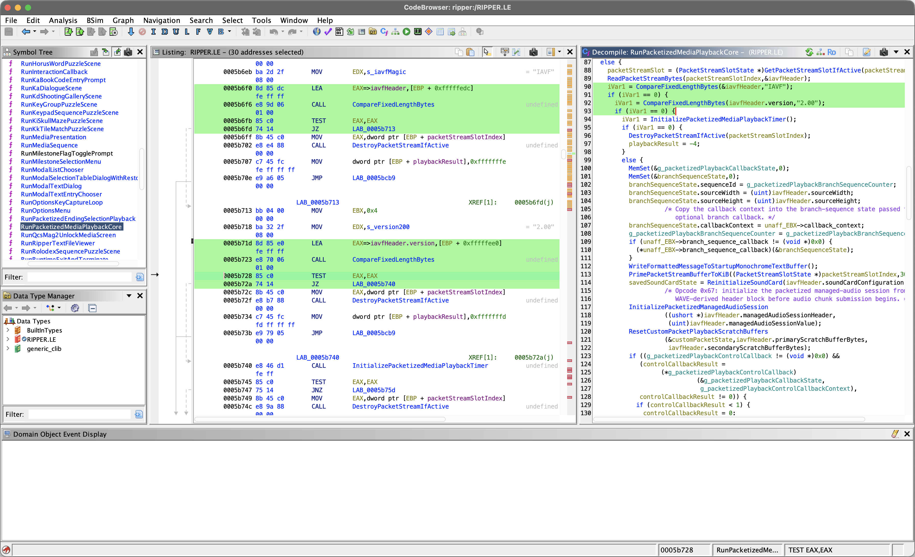Open the Analysis menu

[63, 20]
